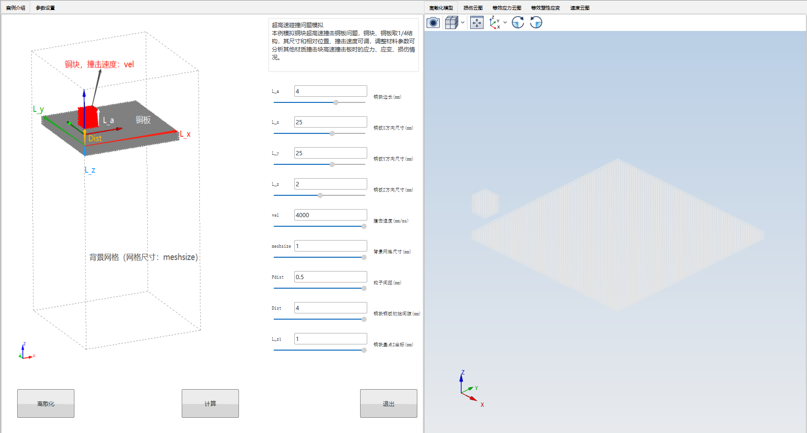Click the XYZ view orientation icon

click(x=495, y=22)
